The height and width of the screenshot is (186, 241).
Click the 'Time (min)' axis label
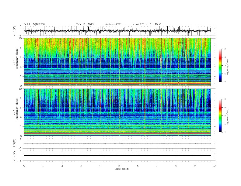122,169
